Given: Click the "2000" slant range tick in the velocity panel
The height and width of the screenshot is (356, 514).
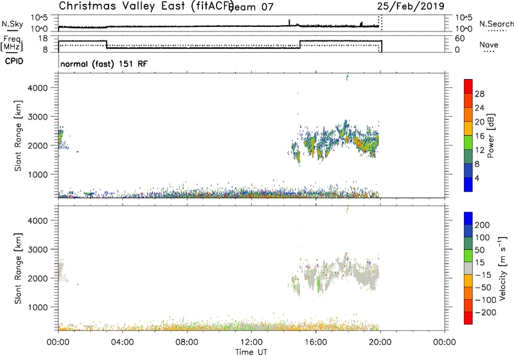Looking at the screenshot, I should coord(37,279).
